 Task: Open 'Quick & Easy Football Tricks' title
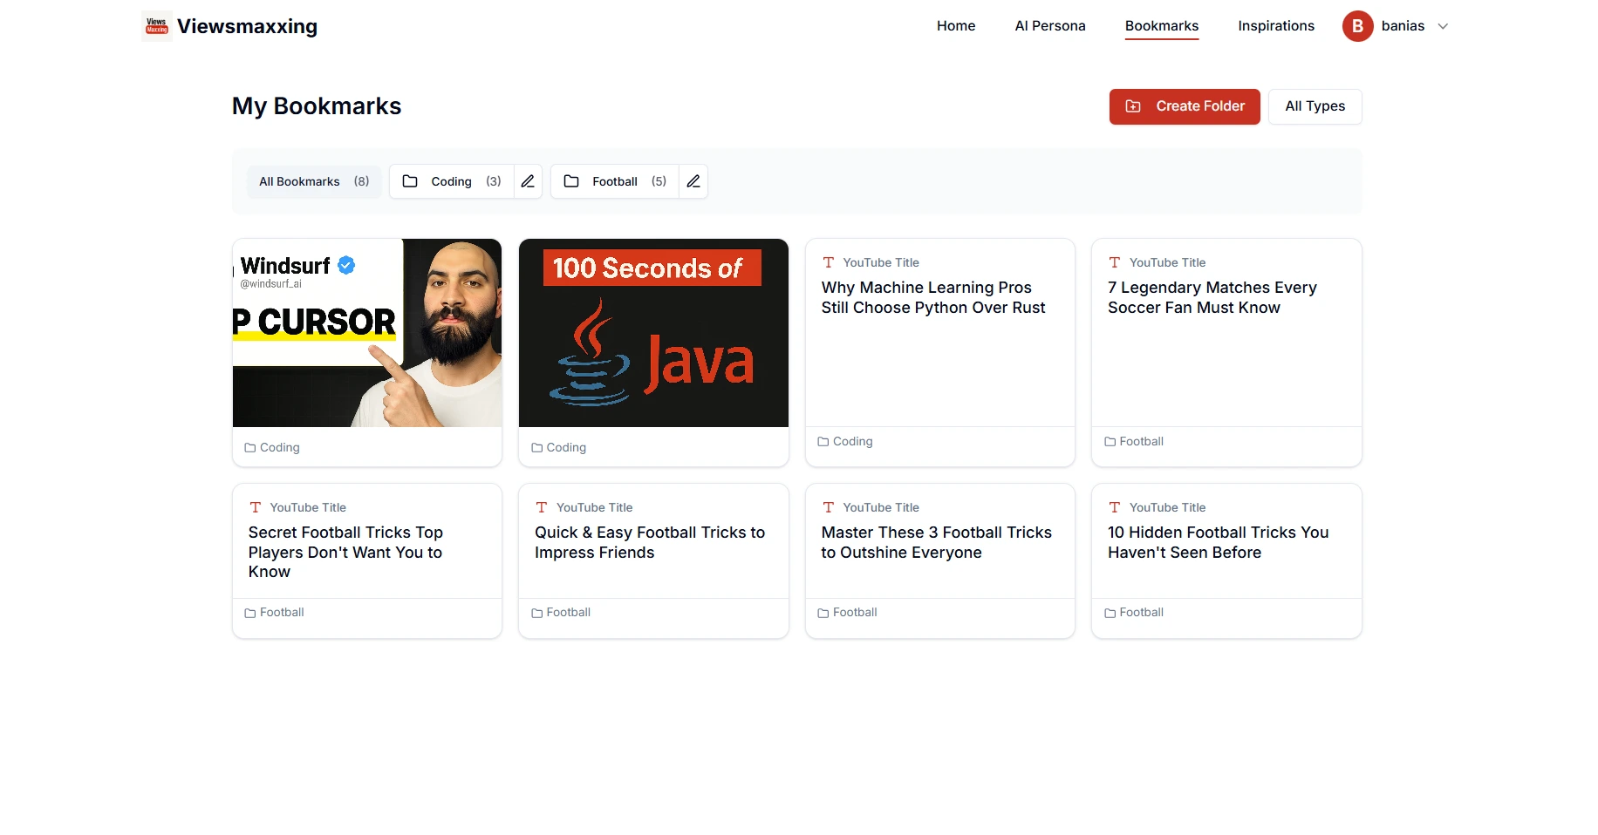click(x=650, y=542)
